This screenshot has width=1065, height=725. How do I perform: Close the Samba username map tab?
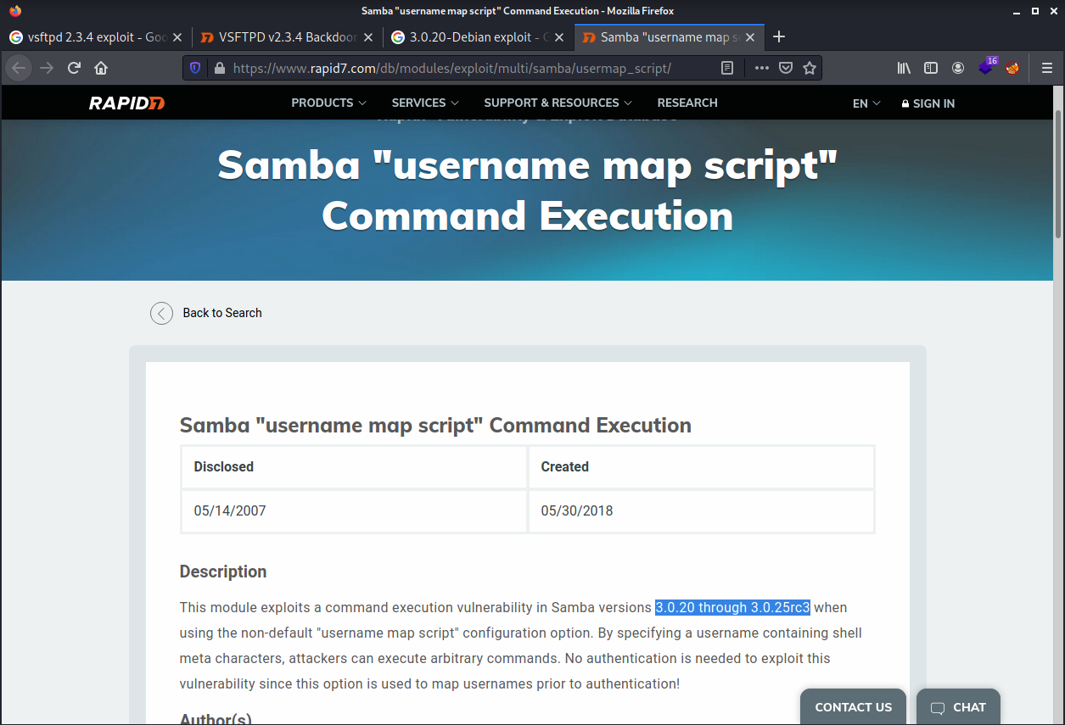(750, 37)
